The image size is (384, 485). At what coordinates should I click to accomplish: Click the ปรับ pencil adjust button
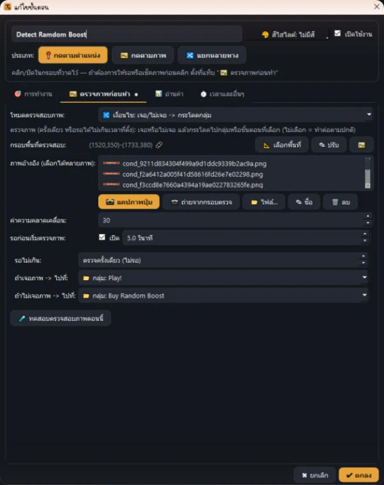click(329, 145)
